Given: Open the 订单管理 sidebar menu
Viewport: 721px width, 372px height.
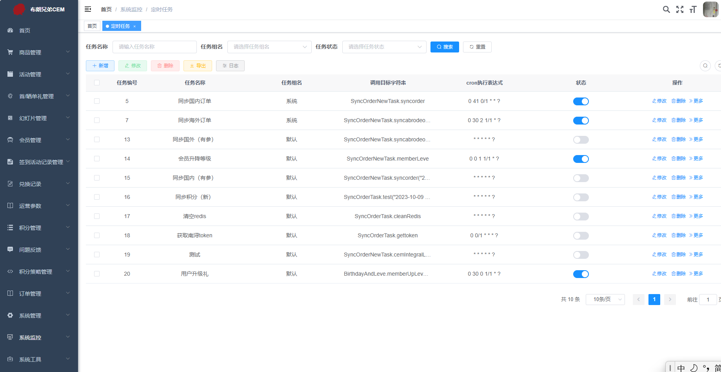Looking at the screenshot, I should click(x=39, y=293).
